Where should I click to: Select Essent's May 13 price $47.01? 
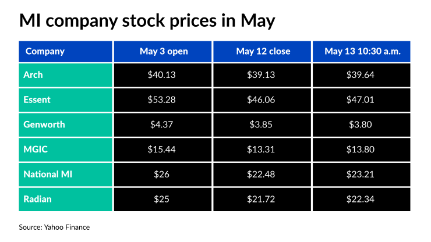[363, 99]
